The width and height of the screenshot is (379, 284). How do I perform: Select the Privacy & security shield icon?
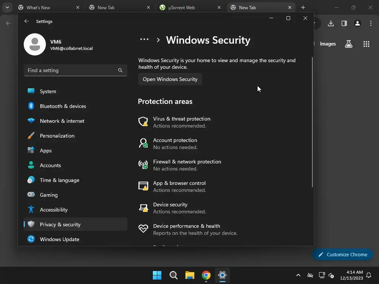coord(31,224)
